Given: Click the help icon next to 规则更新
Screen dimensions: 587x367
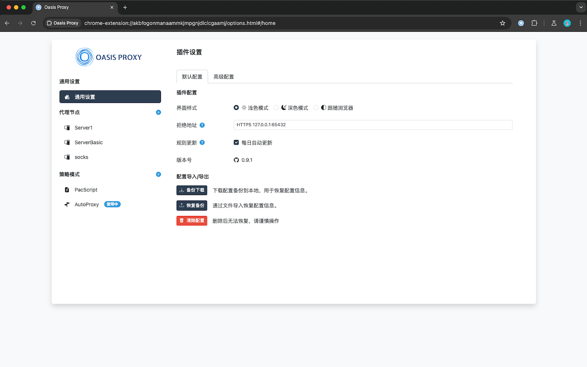Looking at the screenshot, I should [202, 142].
